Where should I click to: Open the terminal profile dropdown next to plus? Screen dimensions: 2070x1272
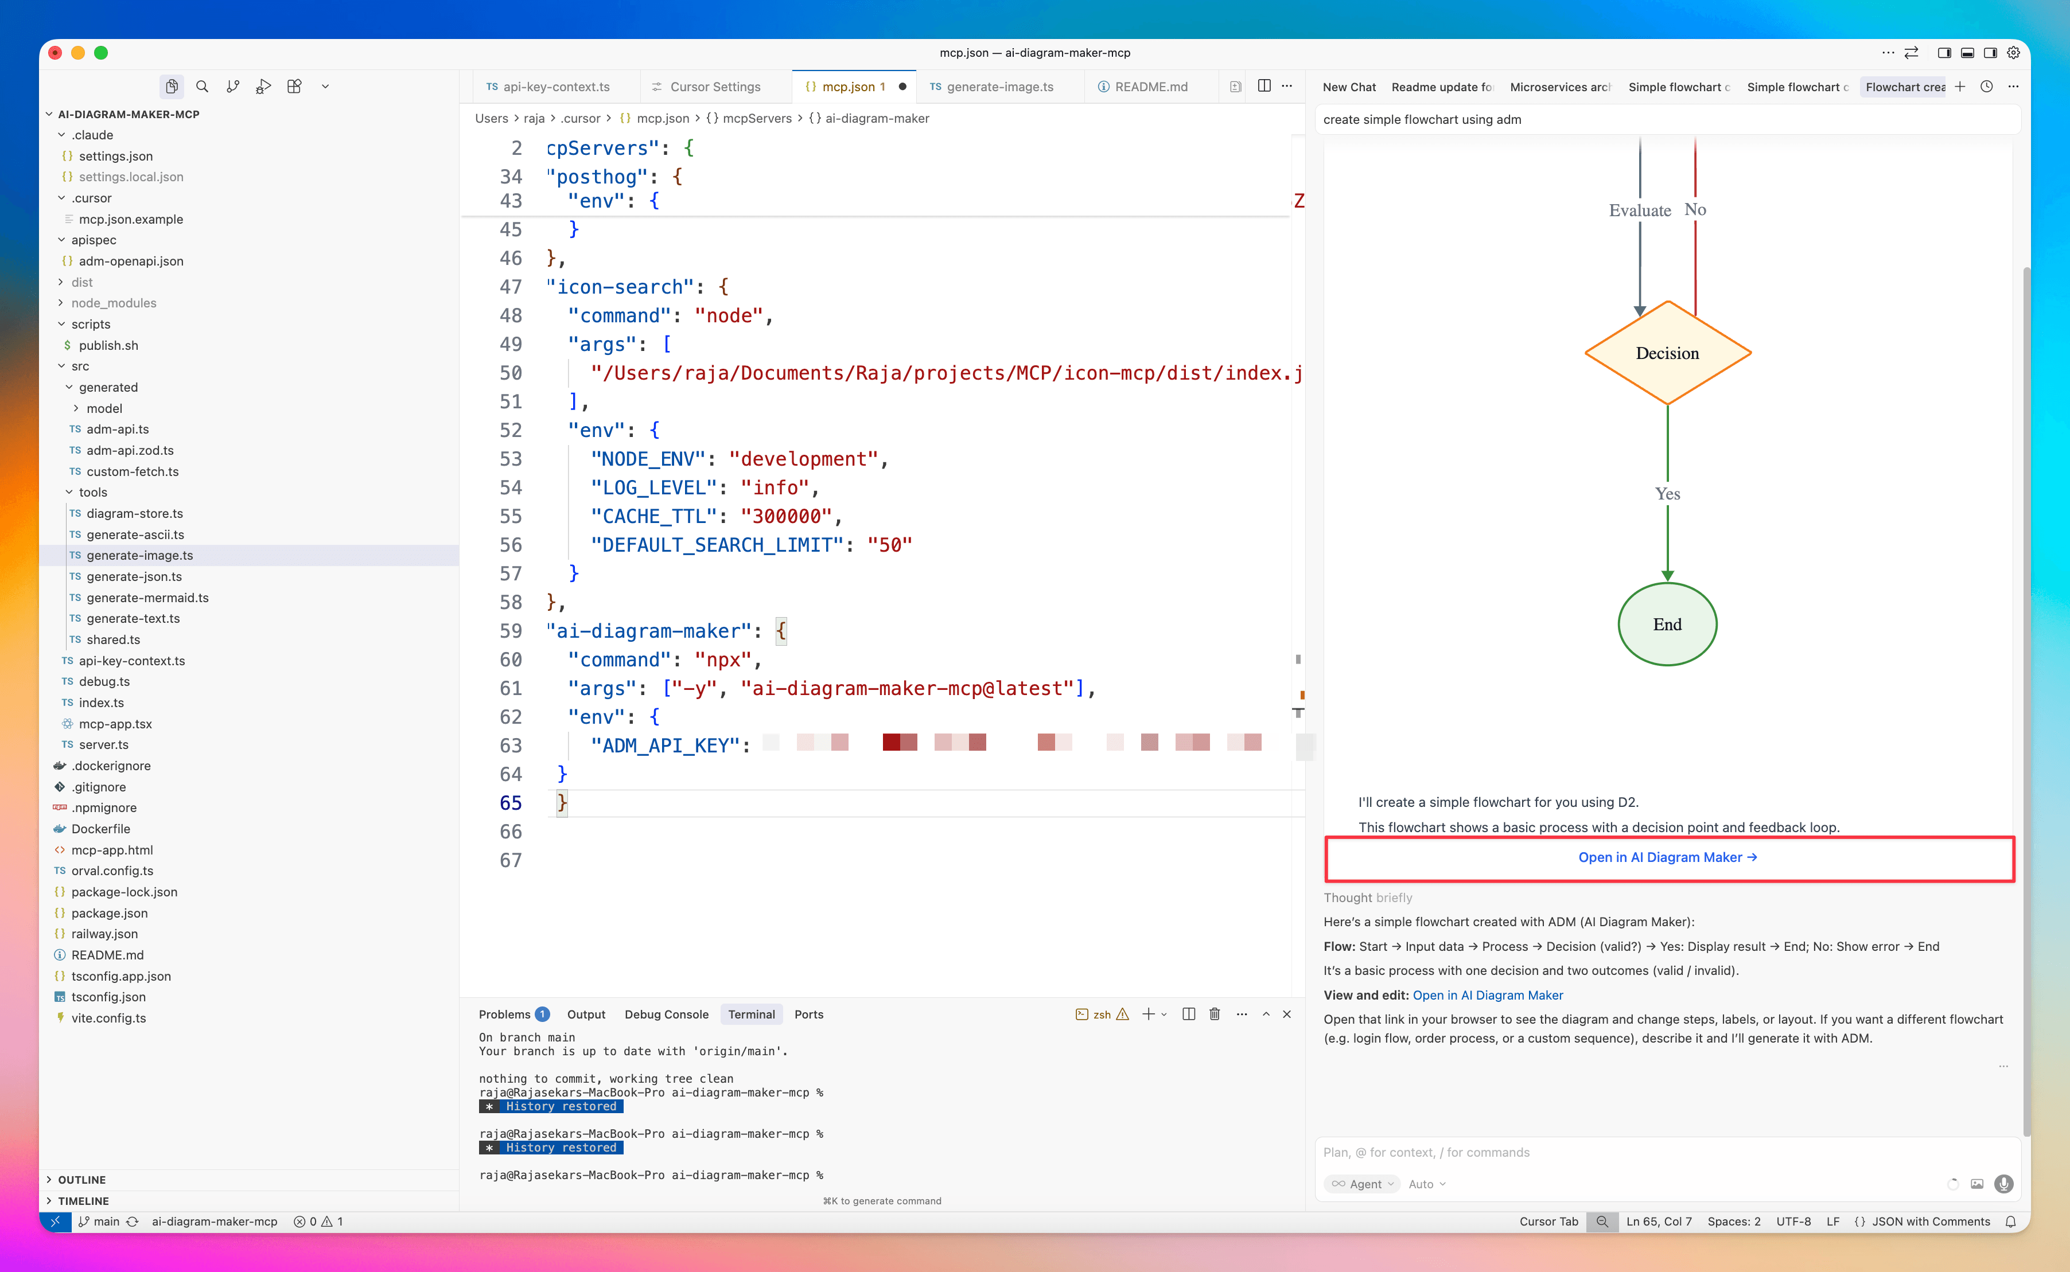tap(1165, 1014)
